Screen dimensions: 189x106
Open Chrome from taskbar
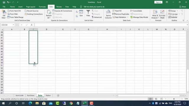(71, 103)
